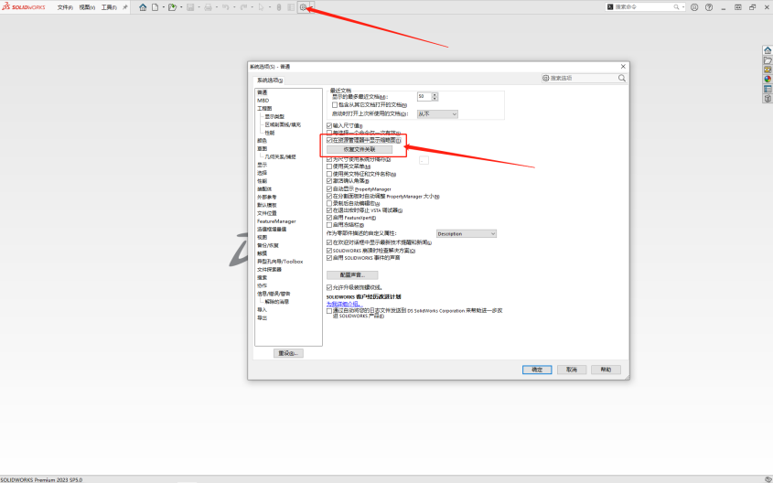The image size is (773, 483).
Task: Click the 恢复文件关联 button
Action: pyautogui.click(x=360, y=149)
